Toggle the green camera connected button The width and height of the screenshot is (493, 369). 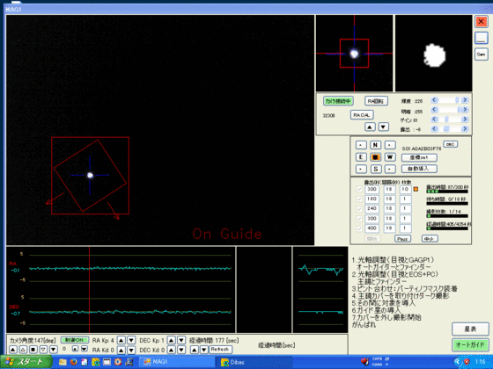[x=338, y=101]
